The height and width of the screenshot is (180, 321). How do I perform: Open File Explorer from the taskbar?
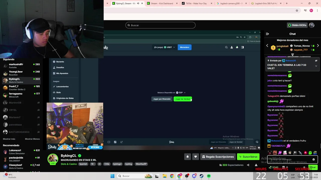[x=165, y=176]
